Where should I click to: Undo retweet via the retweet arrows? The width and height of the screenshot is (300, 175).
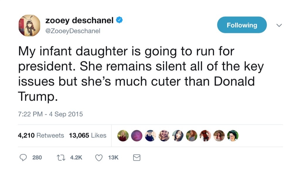click(62, 157)
